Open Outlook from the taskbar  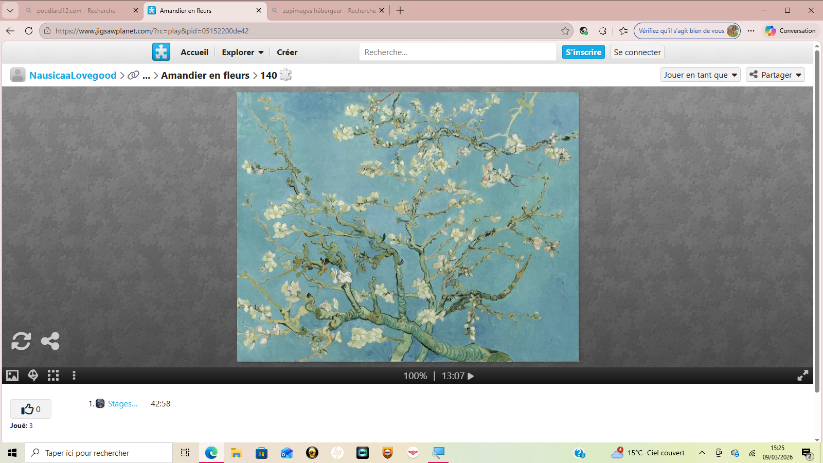(287, 453)
